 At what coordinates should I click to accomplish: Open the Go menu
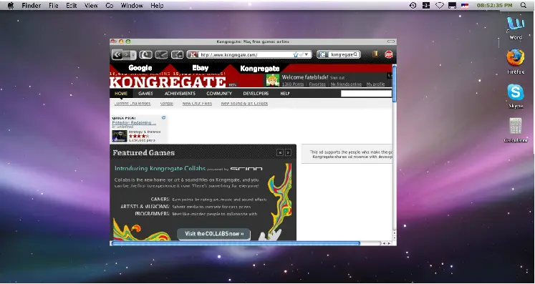[110, 6]
